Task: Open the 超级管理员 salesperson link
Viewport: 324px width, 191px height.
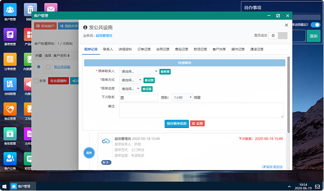Action: [x=104, y=35]
